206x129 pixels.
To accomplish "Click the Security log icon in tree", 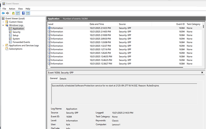I will tap(10, 32).
